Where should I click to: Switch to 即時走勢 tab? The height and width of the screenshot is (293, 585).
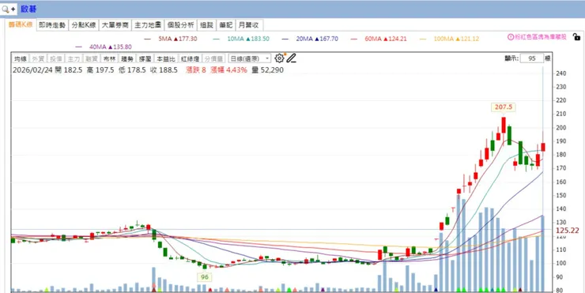[x=52, y=25]
